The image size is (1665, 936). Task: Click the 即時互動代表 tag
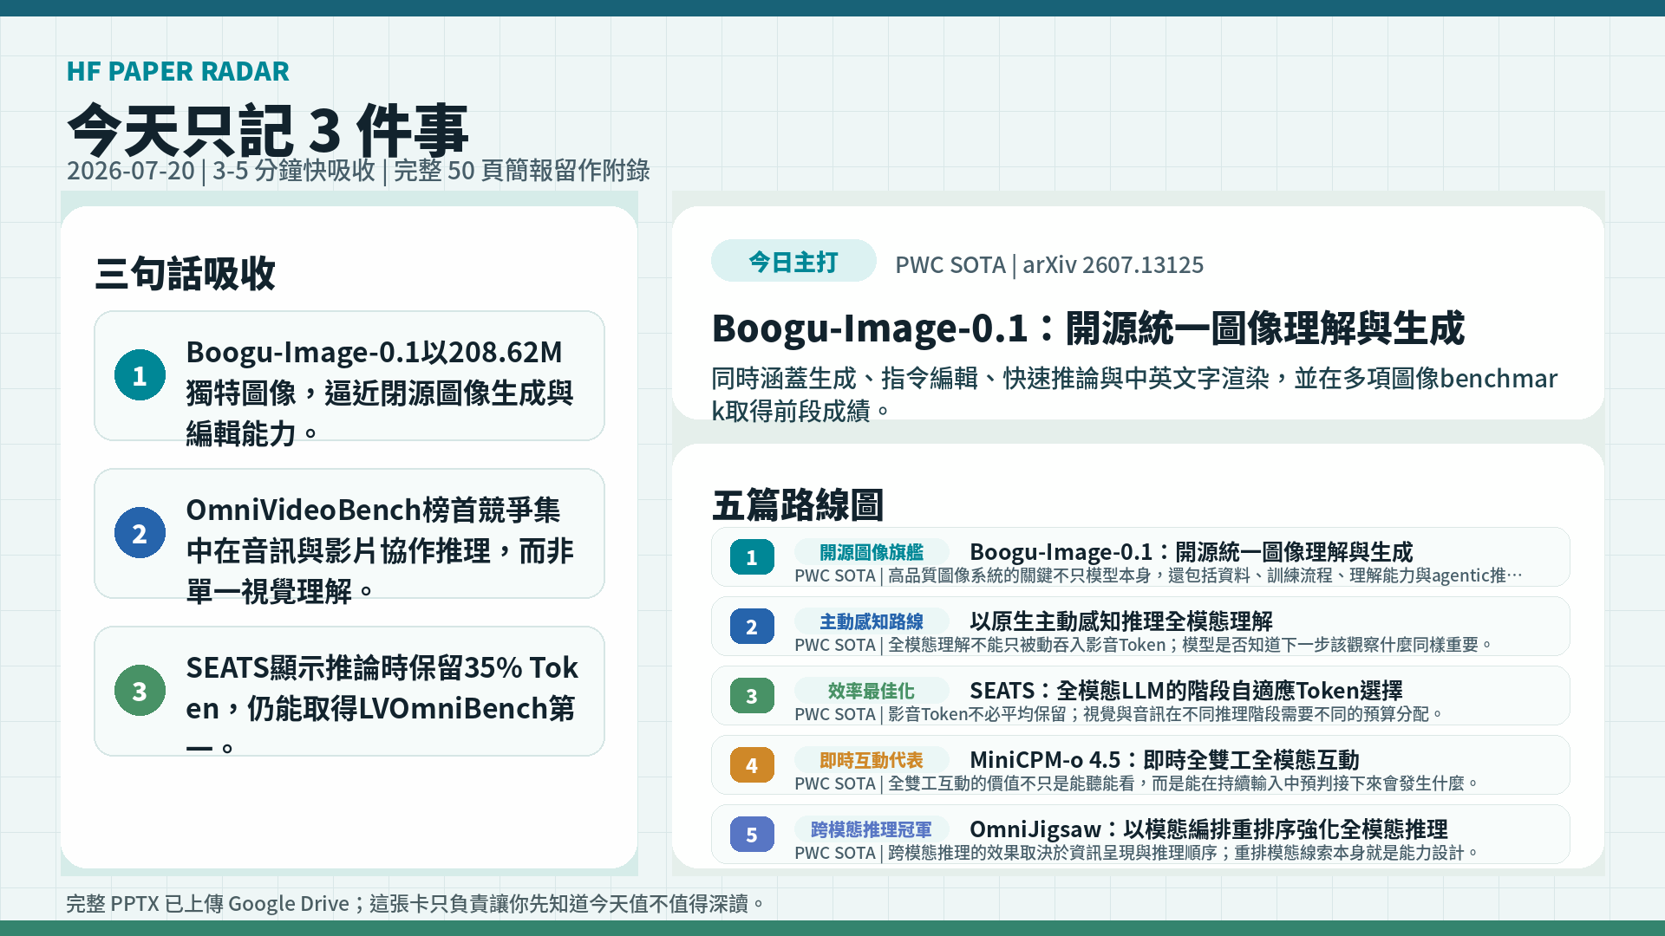pyautogui.click(x=872, y=760)
